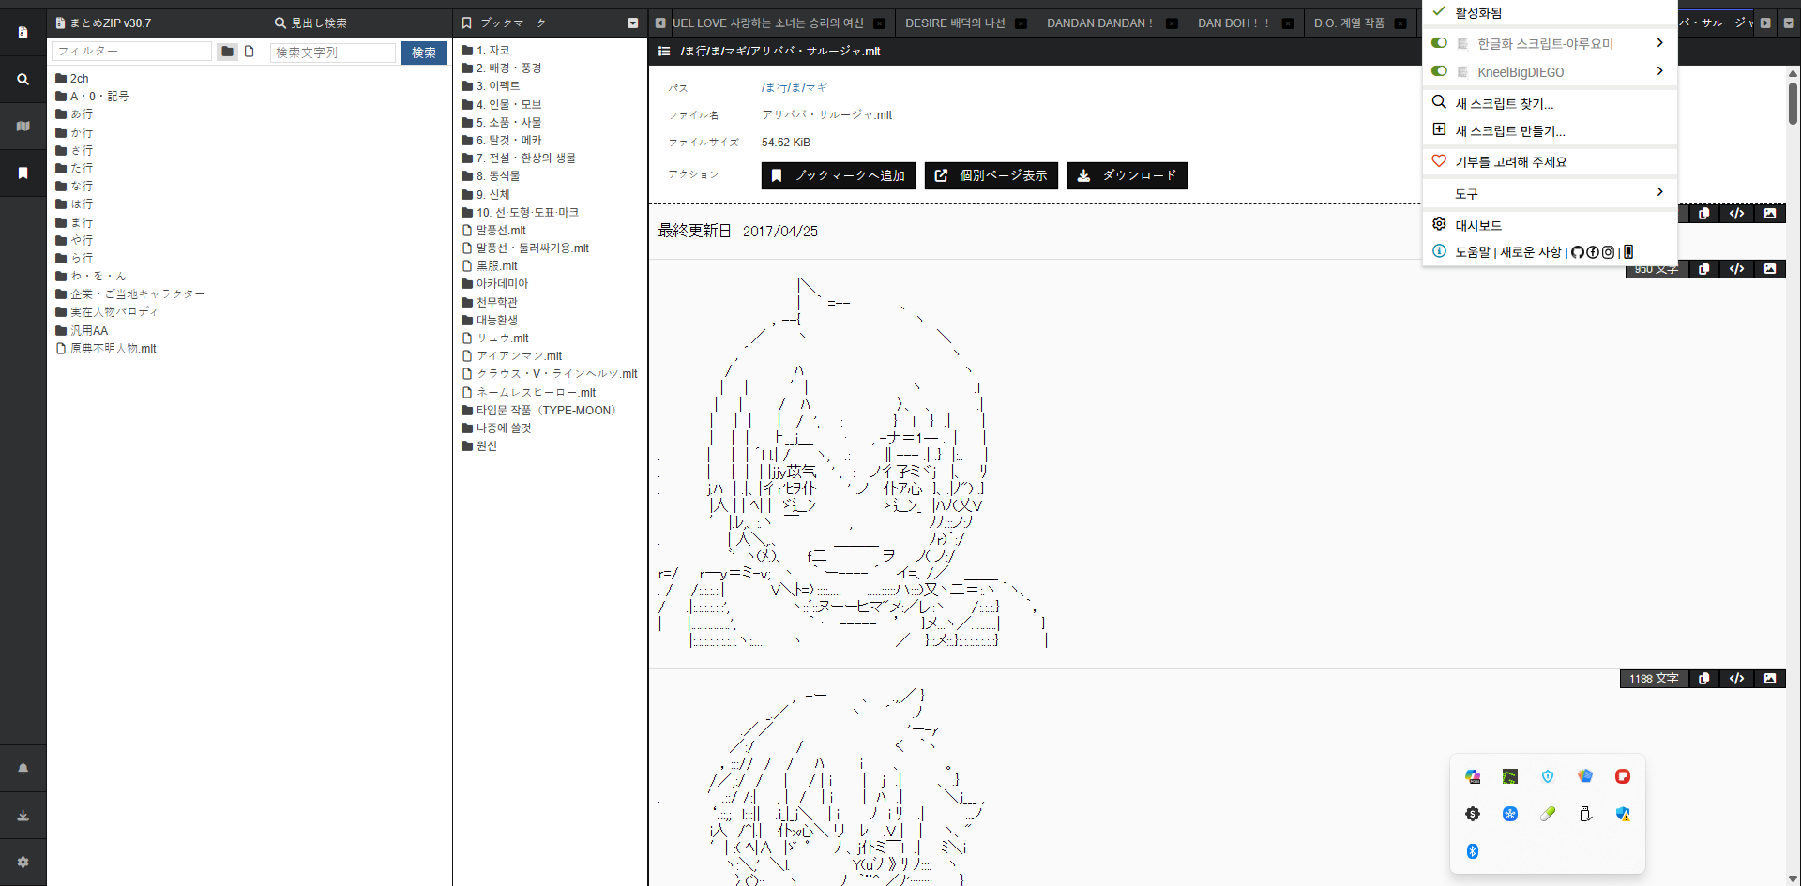1801x886 pixels.
Task: Open the settings gear in left sidebar
Action: point(23,862)
